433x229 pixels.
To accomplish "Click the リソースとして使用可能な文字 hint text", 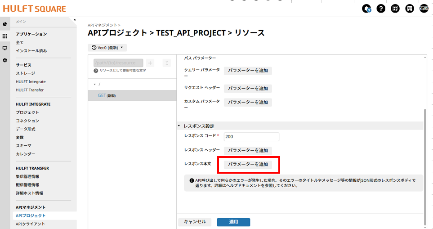I will click(123, 71).
